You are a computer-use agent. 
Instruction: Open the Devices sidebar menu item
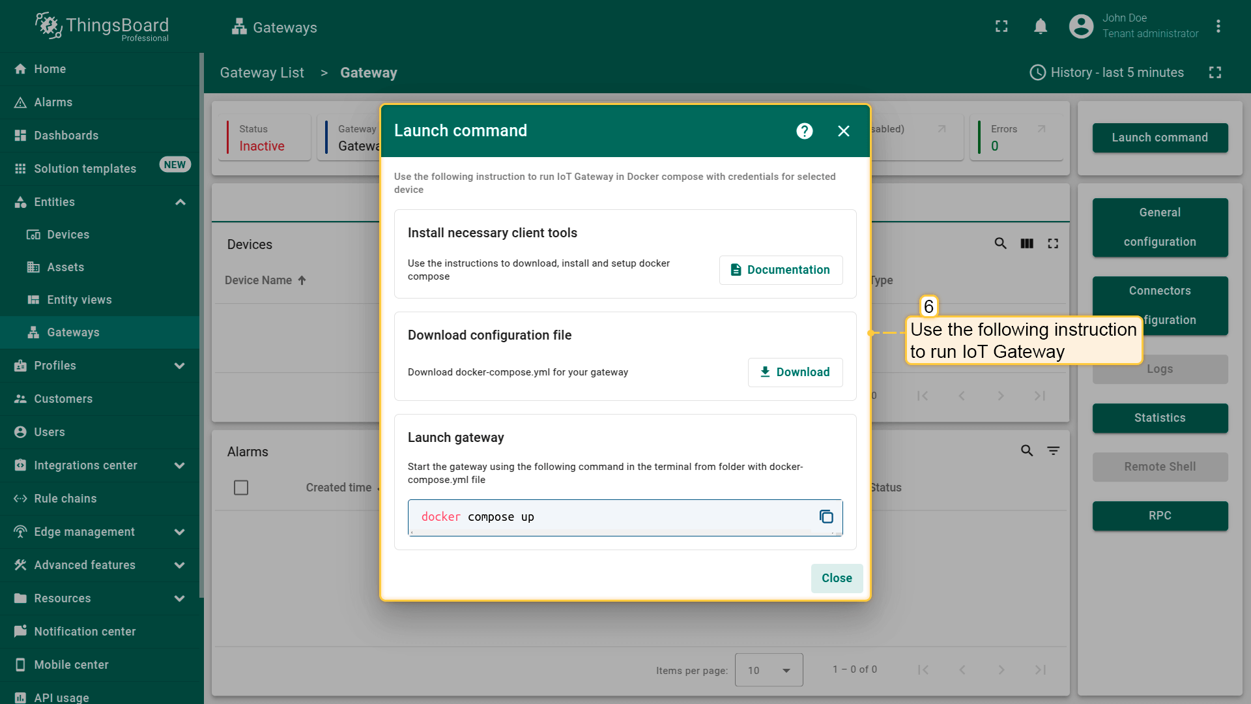coord(68,235)
